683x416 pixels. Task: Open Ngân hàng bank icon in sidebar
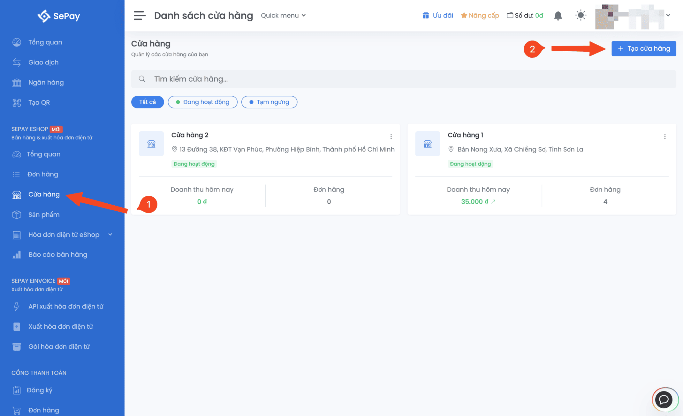coord(17,83)
